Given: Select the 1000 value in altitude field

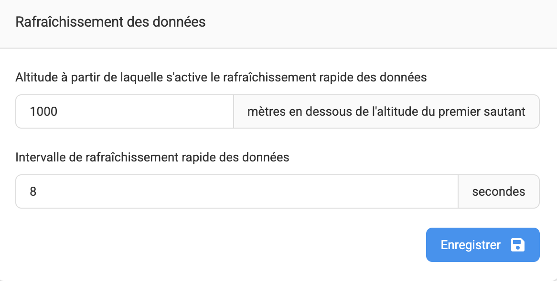Looking at the screenshot, I should pos(43,112).
